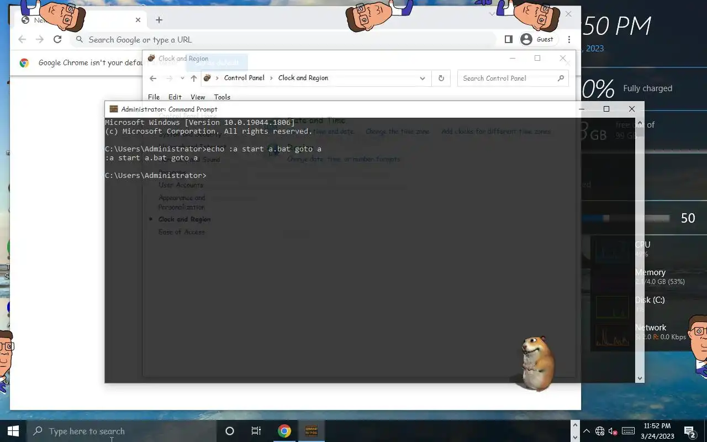
Task: Click Control Panel window's back arrow
Action: (x=154, y=78)
